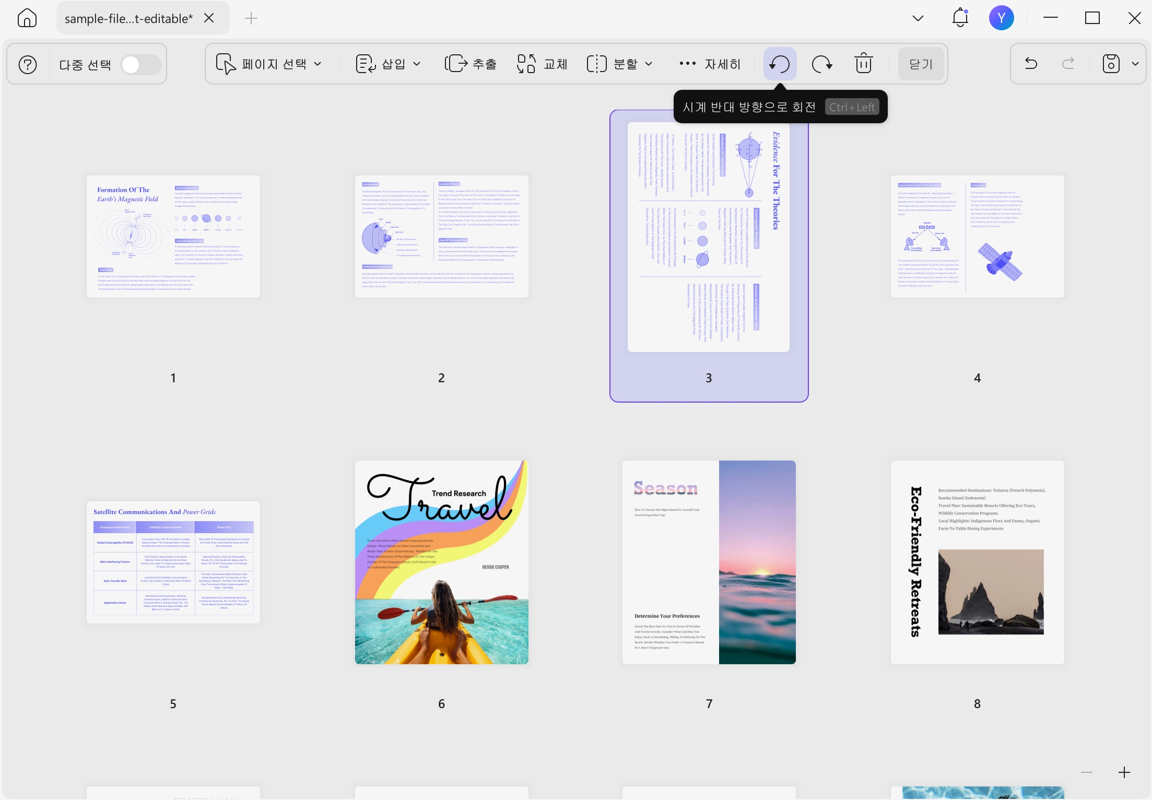
Task: Expand the 페이지 선택 dropdown
Action: 269,64
